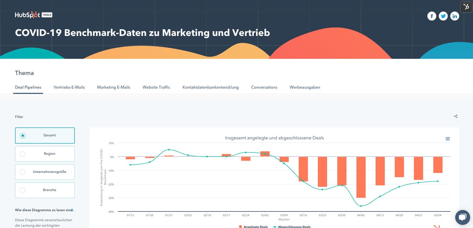The height and width of the screenshot is (228, 473).
Task: Click the 03/16 orange bar
Action: pyautogui.click(x=303, y=169)
